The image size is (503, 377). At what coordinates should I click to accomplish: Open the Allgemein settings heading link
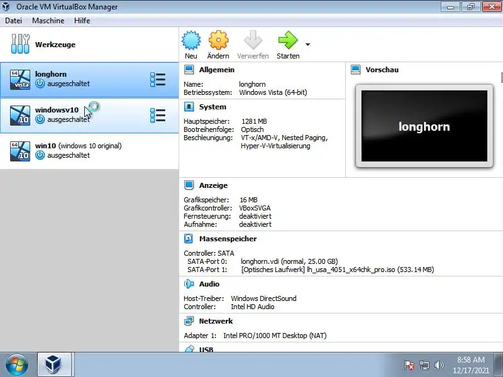[x=216, y=70]
